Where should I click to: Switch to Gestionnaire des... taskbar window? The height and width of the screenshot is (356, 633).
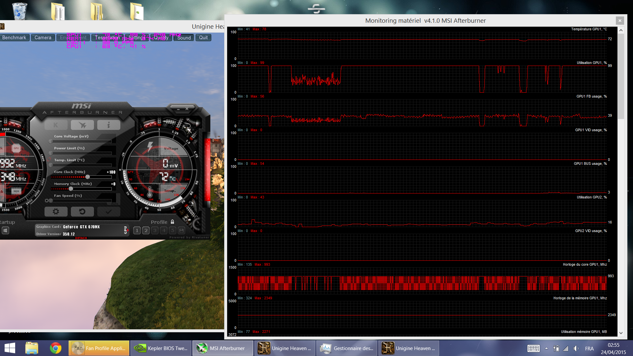click(x=347, y=348)
